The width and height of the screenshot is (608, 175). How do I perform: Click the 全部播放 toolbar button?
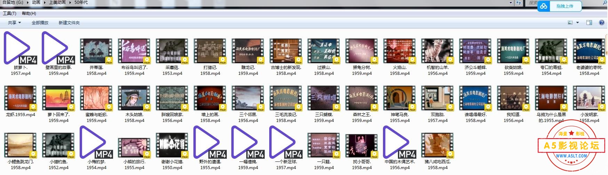(x=40, y=23)
